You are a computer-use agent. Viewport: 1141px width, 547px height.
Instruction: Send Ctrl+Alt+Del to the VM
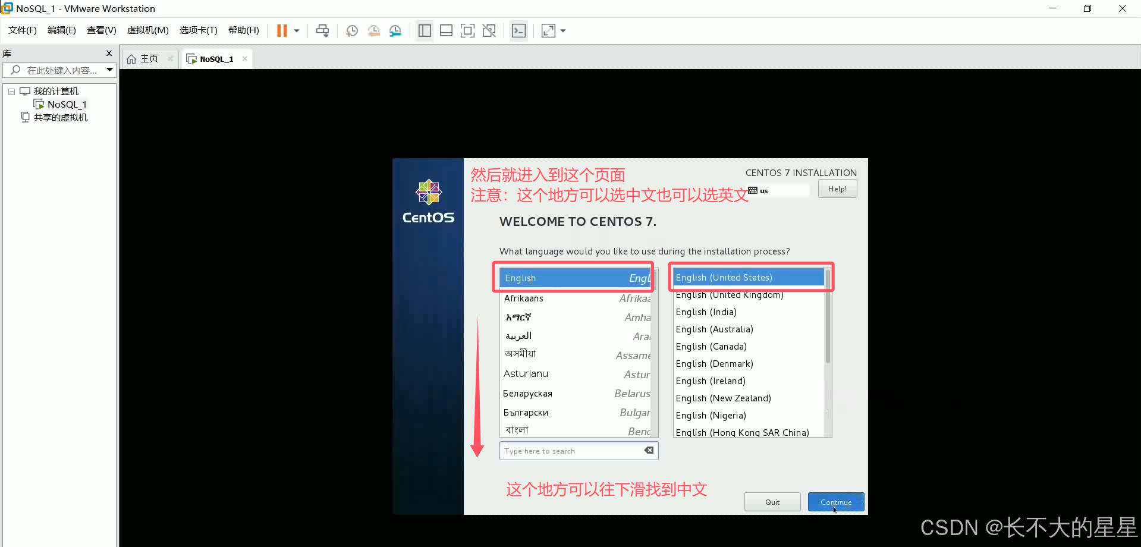tap(322, 30)
